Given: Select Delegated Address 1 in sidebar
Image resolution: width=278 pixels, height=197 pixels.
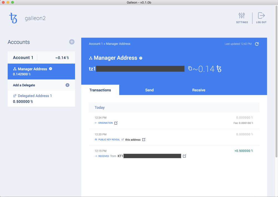Looking at the screenshot, I should click(x=41, y=98).
